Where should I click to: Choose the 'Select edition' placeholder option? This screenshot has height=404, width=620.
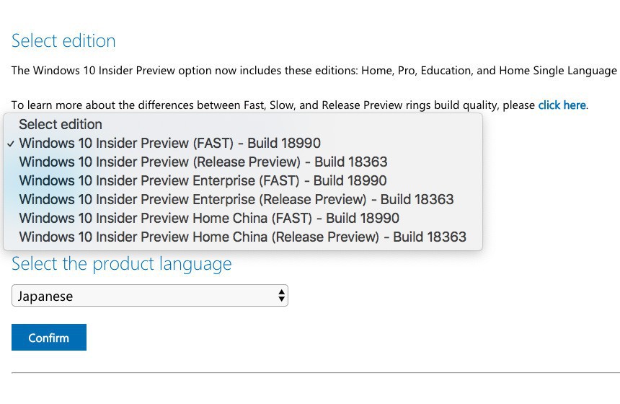tap(61, 124)
